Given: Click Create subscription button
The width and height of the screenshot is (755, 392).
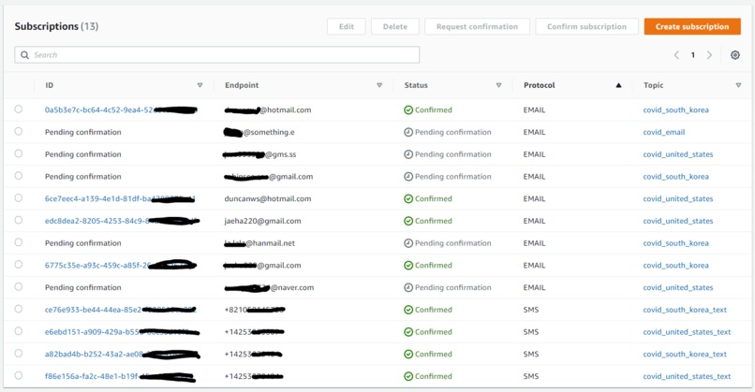Looking at the screenshot, I should [x=692, y=26].
